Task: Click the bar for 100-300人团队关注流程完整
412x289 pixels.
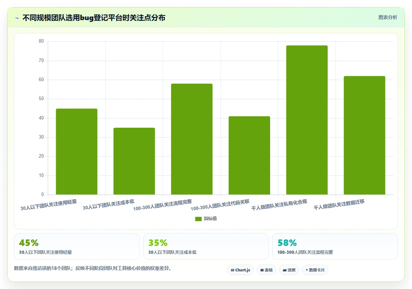Action: click(x=192, y=139)
